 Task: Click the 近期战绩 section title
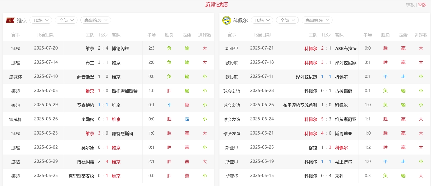pos(216,5)
